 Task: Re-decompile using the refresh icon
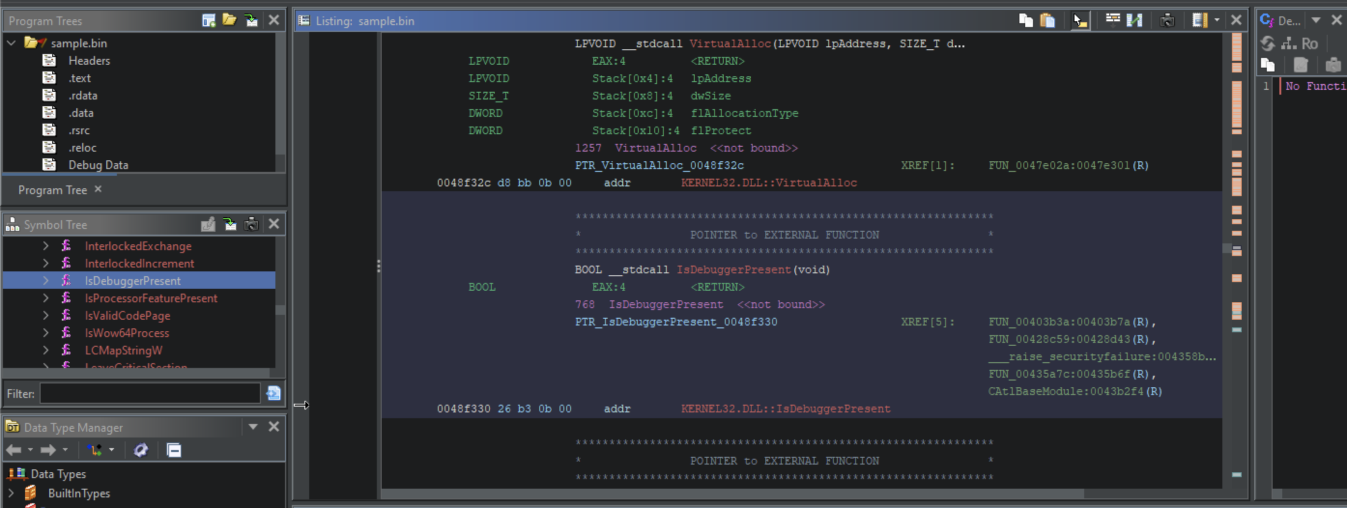(x=1267, y=43)
